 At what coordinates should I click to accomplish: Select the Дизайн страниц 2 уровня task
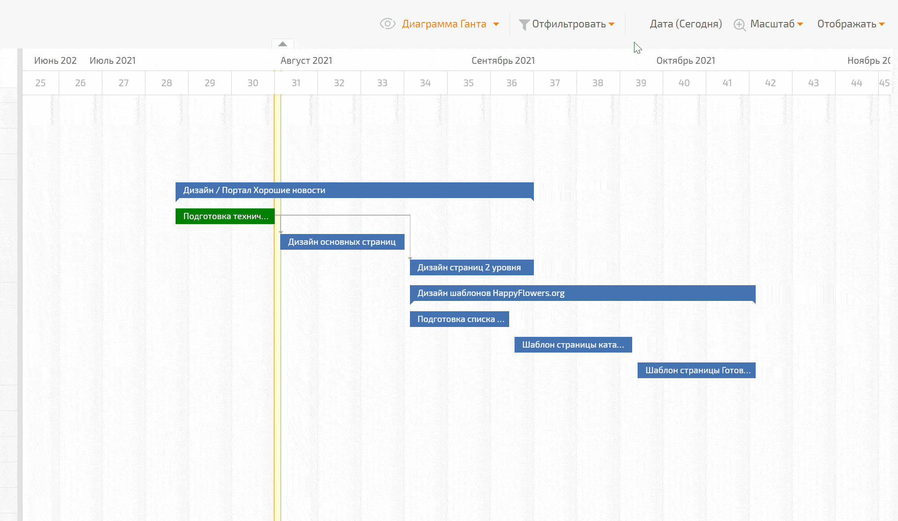(471, 267)
